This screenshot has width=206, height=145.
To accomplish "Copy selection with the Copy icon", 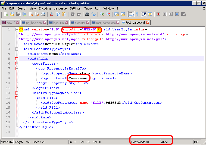I will [58, 14].
